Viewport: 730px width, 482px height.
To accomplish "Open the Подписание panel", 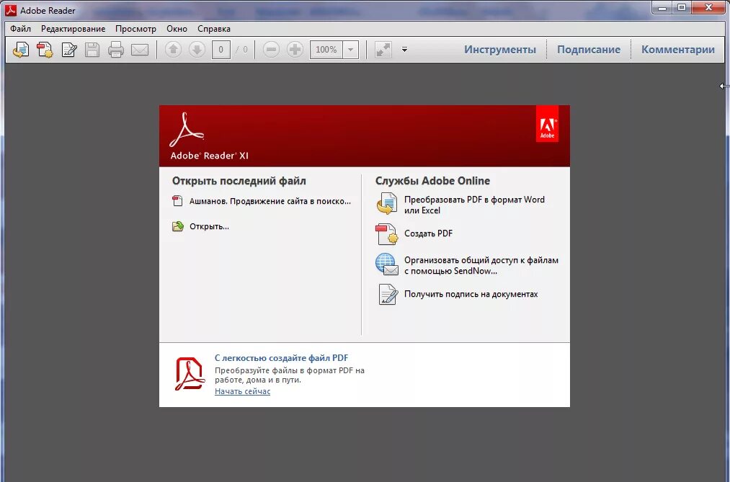I will coord(589,49).
